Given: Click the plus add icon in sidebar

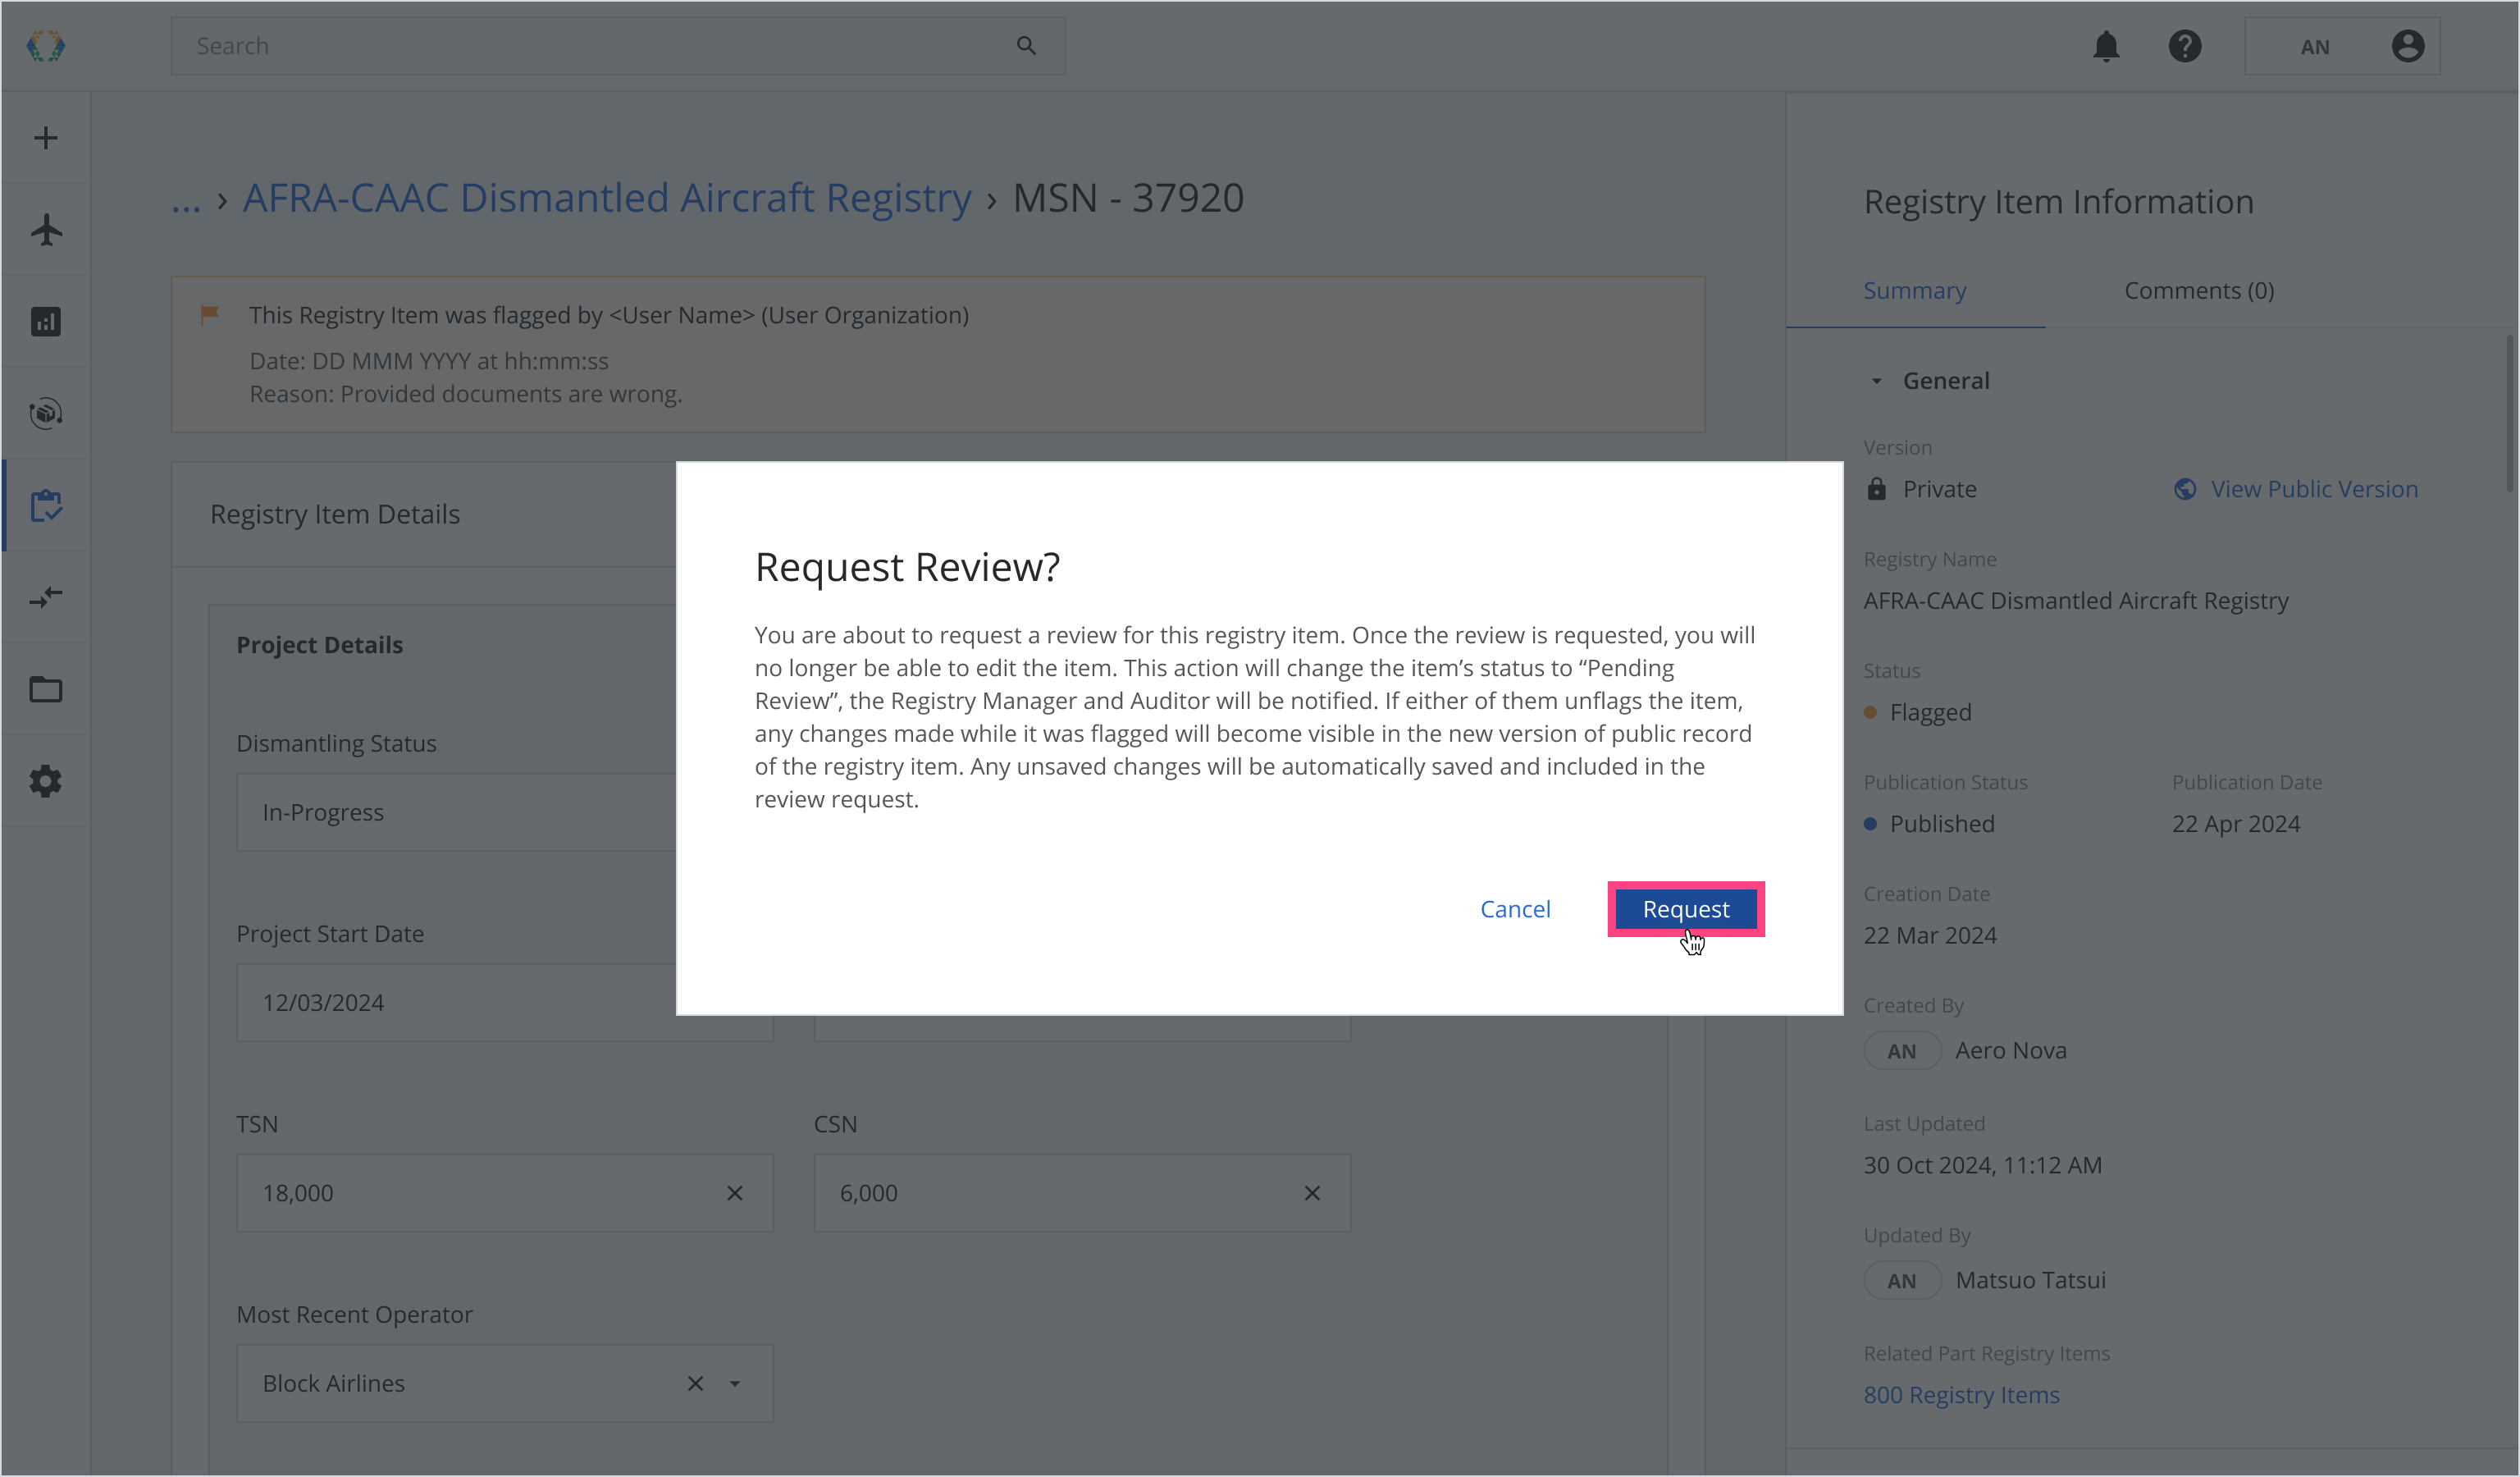Looking at the screenshot, I should (x=46, y=138).
